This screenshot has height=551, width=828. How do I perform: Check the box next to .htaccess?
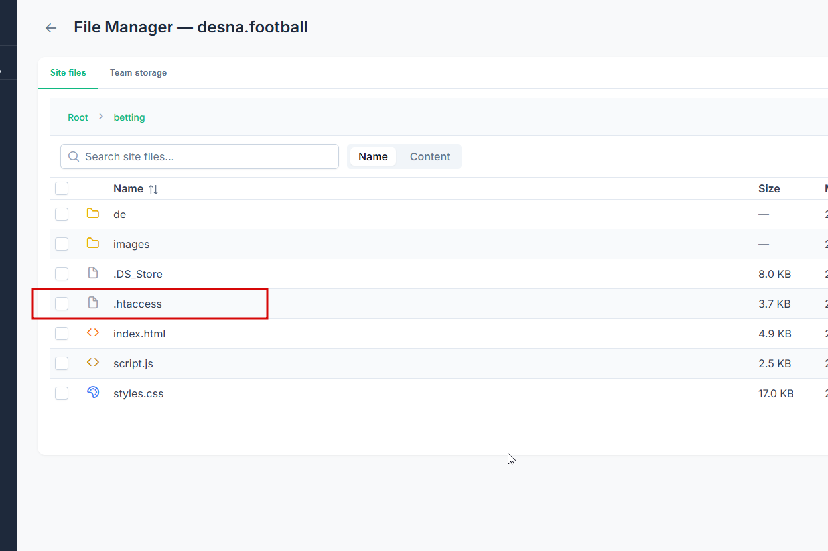62,304
